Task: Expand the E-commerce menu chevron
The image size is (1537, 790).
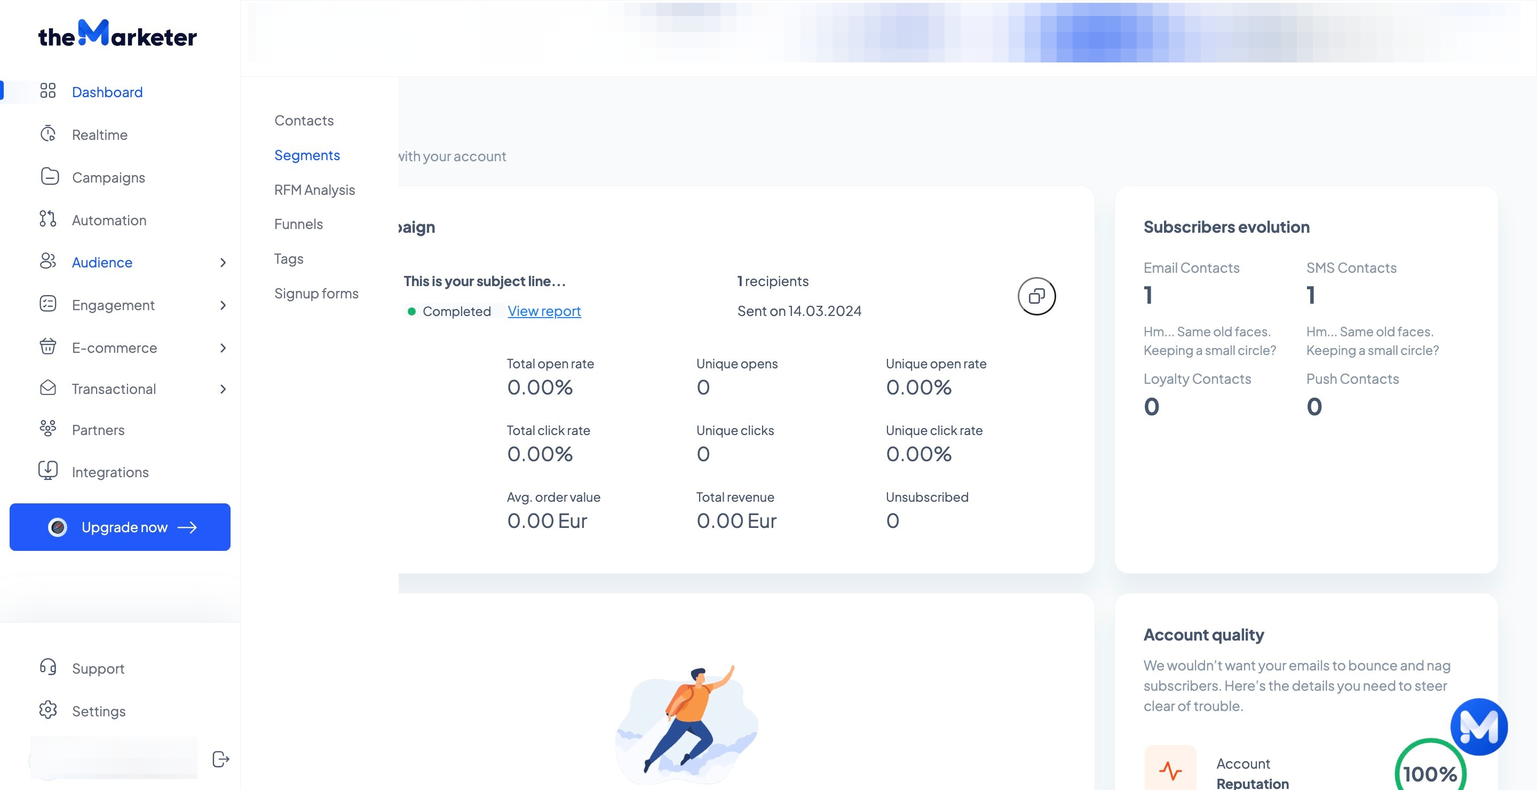Action: pos(223,348)
